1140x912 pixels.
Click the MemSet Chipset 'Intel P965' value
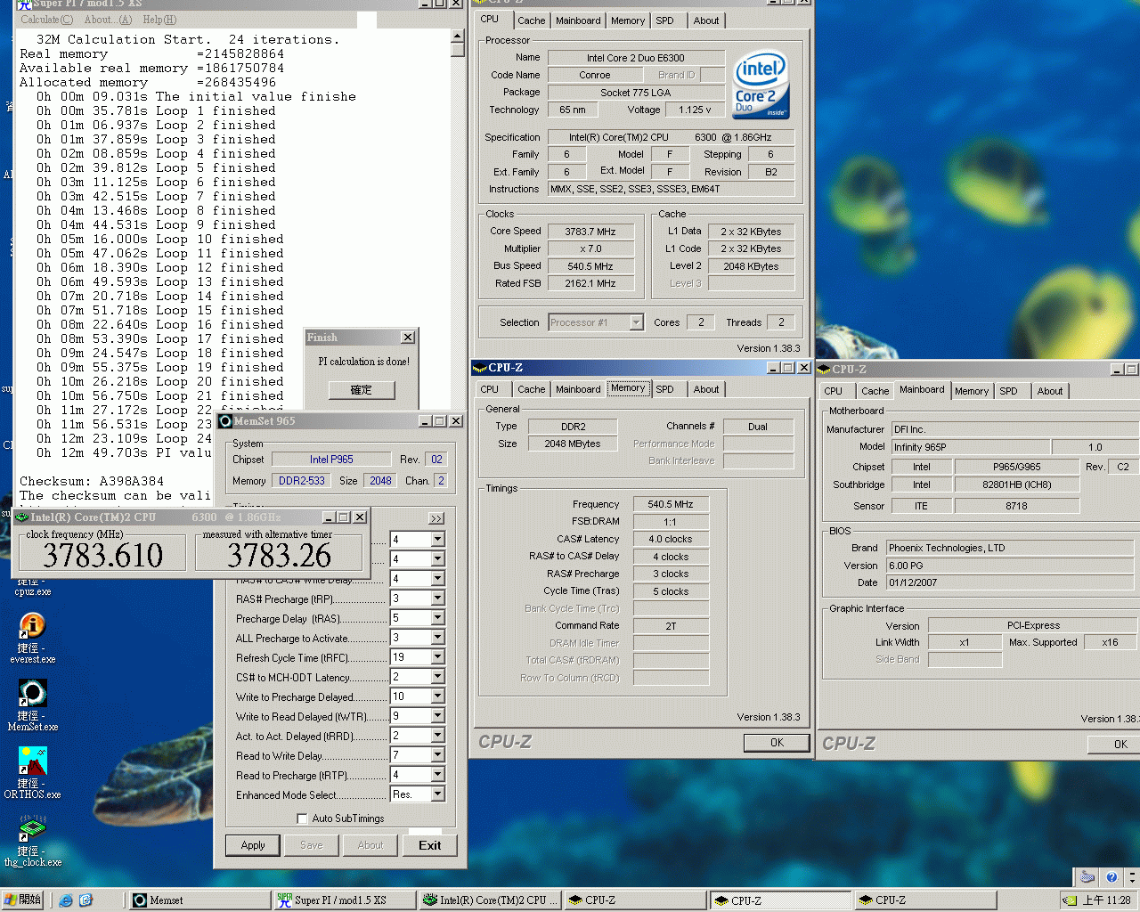click(x=331, y=460)
